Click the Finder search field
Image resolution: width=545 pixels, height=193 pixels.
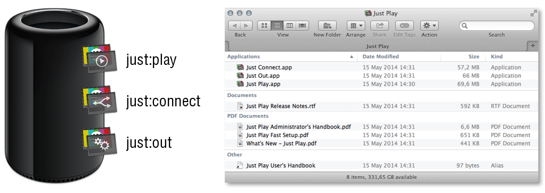click(497, 26)
